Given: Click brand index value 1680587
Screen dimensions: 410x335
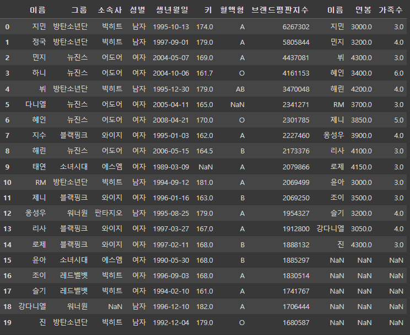Looking at the screenshot, I should pos(296,323).
